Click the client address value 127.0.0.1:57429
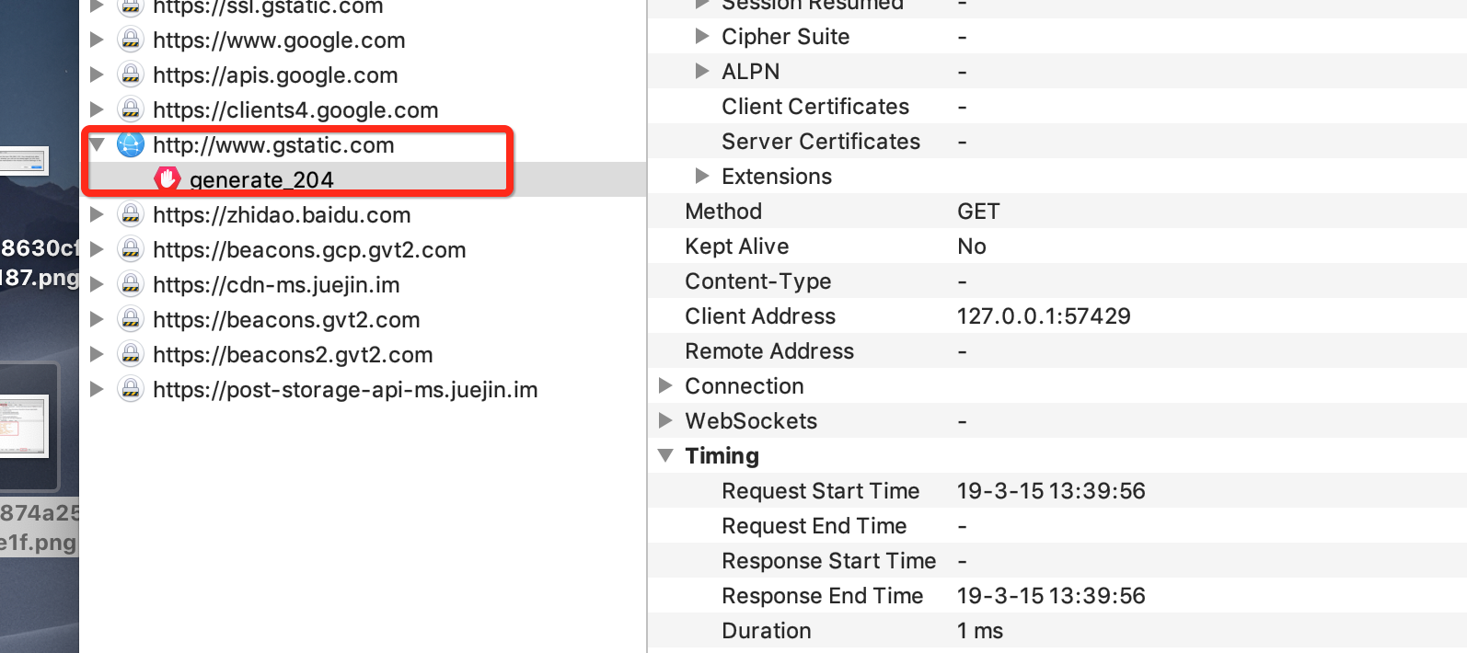The width and height of the screenshot is (1467, 653). click(x=1044, y=316)
